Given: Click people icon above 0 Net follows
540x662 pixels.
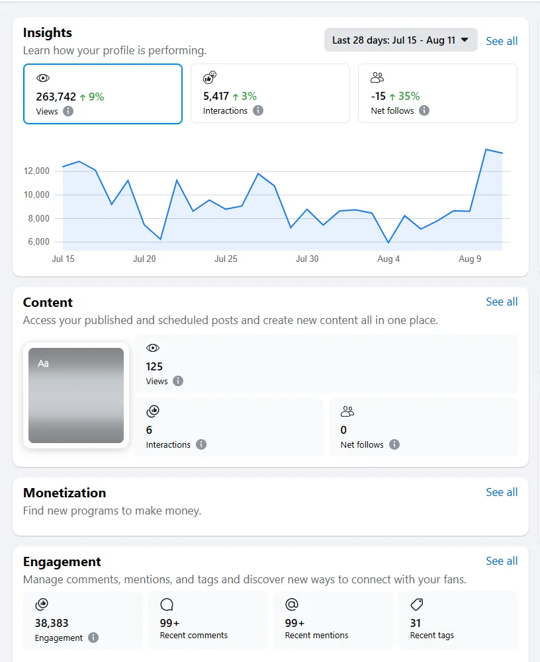Looking at the screenshot, I should coord(347,411).
